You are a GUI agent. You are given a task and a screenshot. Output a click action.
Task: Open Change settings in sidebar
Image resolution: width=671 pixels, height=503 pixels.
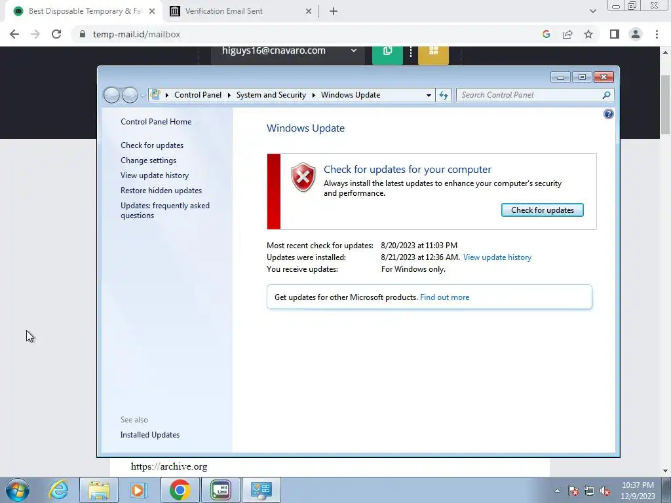pos(149,160)
